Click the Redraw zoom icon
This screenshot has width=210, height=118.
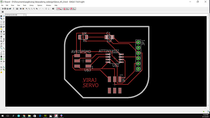tap(34, 9)
